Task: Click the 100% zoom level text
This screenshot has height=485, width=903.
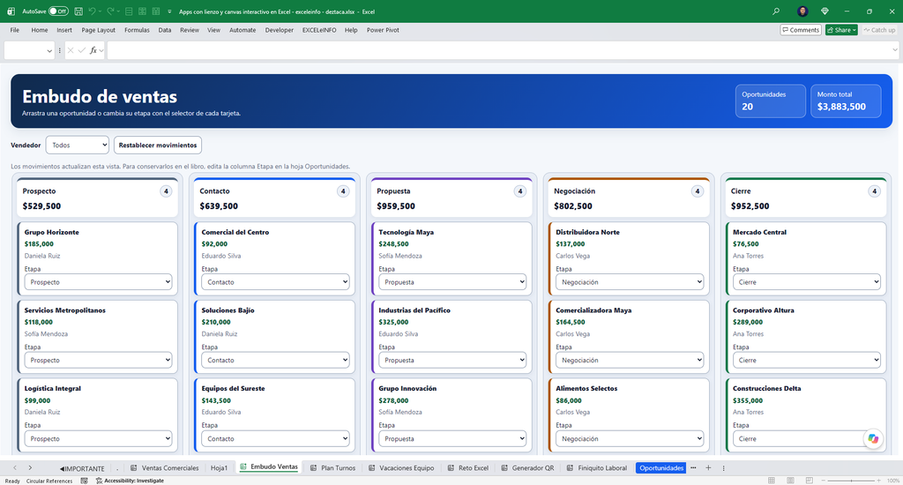Action: (x=893, y=481)
